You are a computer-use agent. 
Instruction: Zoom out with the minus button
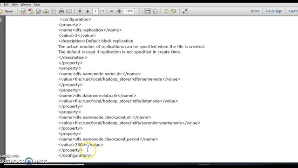(x=112, y=11)
